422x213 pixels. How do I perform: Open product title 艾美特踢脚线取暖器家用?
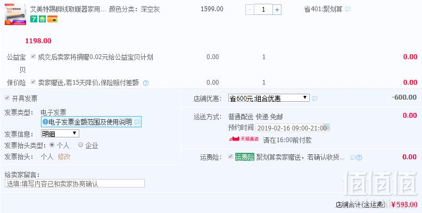click(69, 10)
